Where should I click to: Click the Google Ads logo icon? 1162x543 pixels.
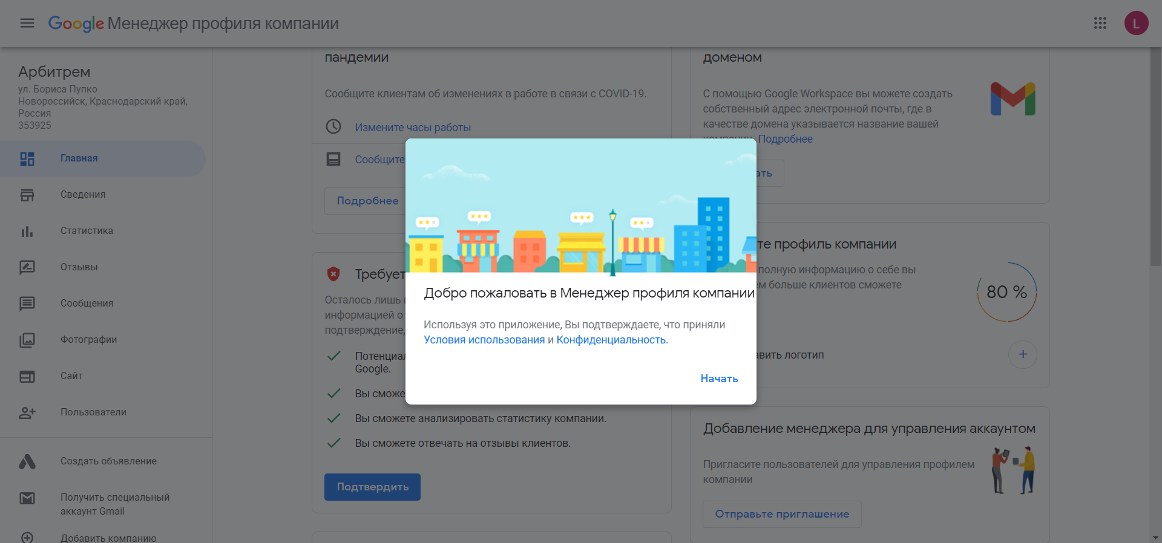pos(27,461)
